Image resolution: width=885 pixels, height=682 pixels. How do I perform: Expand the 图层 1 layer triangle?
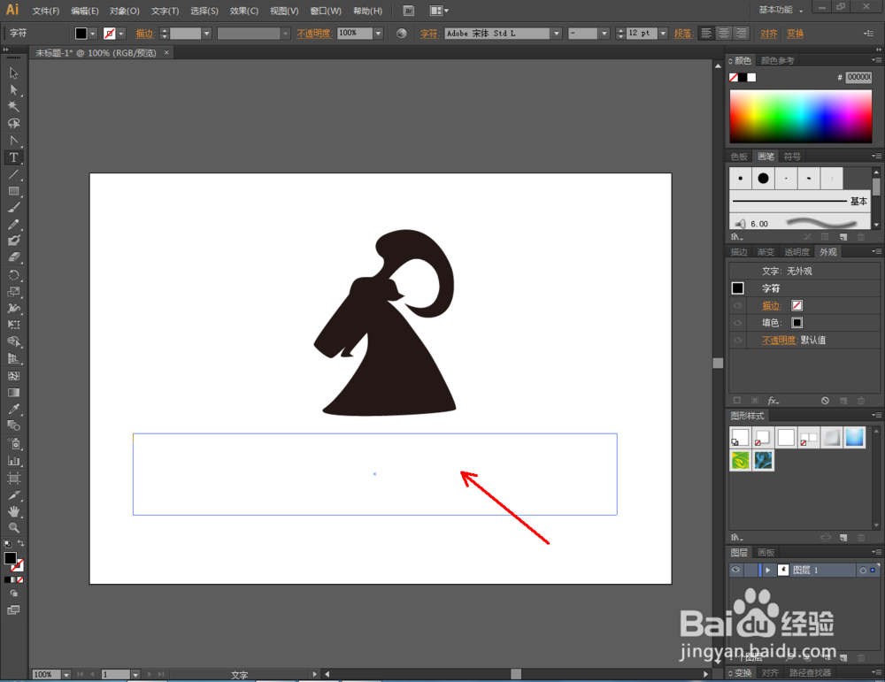767,571
